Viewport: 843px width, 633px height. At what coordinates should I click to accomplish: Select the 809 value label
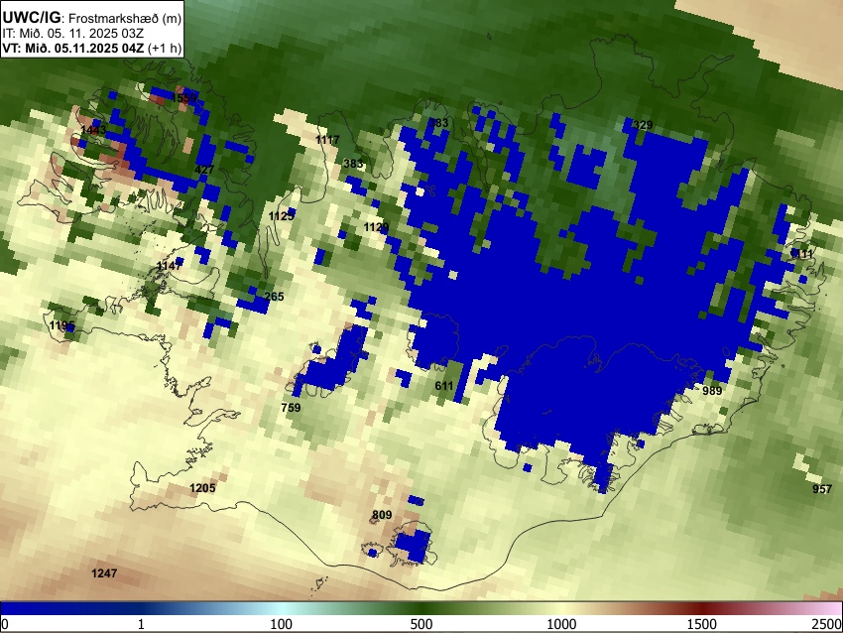(x=382, y=515)
